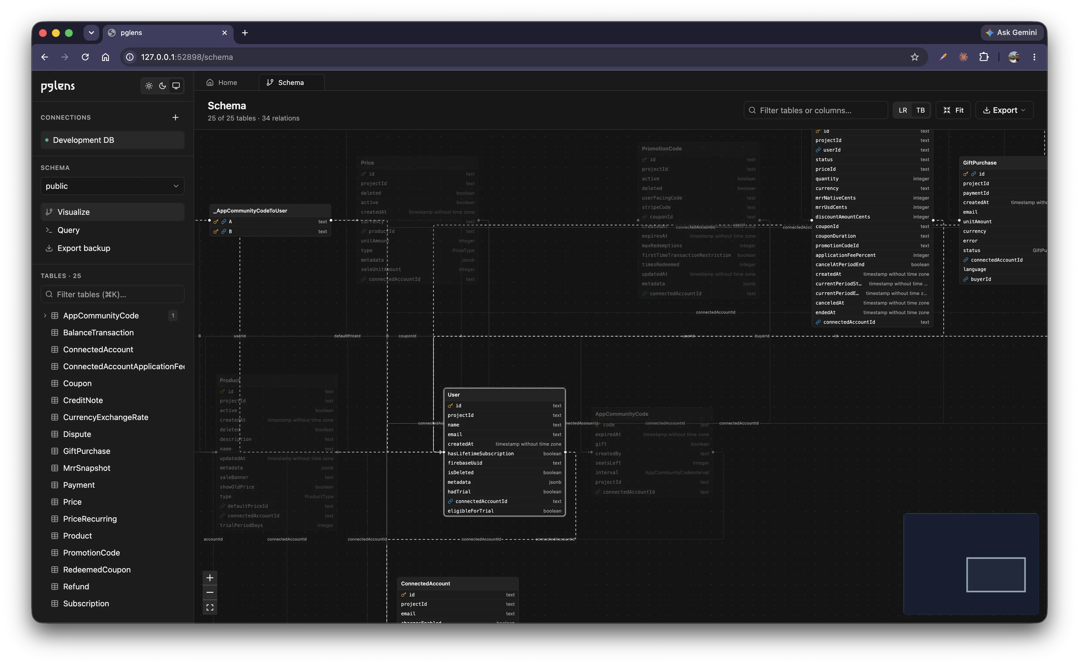Set layout direction to TB
The width and height of the screenshot is (1079, 665).
(920, 110)
